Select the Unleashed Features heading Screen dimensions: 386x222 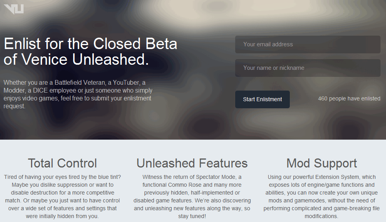(192, 163)
